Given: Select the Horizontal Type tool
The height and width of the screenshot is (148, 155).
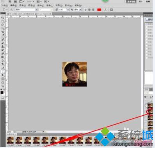Looking at the screenshot, I should tap(3, 72).
